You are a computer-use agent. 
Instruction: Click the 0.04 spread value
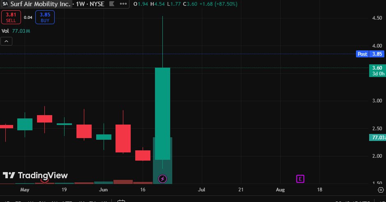point(28,18)
